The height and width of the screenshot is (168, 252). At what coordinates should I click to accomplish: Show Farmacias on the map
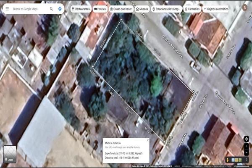point(192,8)
